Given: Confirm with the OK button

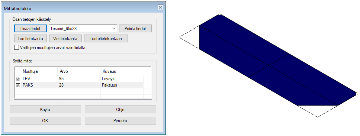Looking at the screenshot, I should tap(45, 121).
